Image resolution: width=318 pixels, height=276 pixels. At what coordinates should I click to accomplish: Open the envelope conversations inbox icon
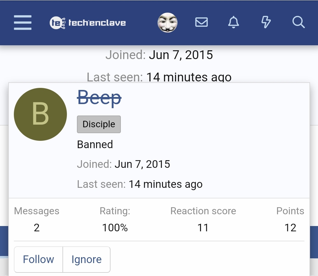coord(201,22)
